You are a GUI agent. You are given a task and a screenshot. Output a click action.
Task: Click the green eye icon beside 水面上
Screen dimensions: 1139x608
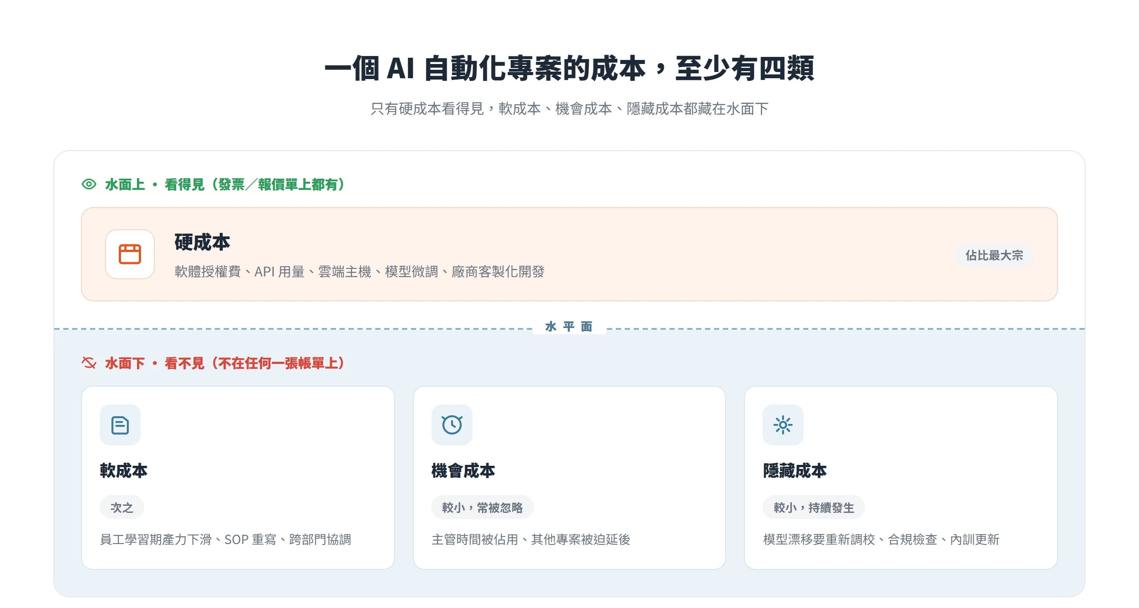point(89,184)
